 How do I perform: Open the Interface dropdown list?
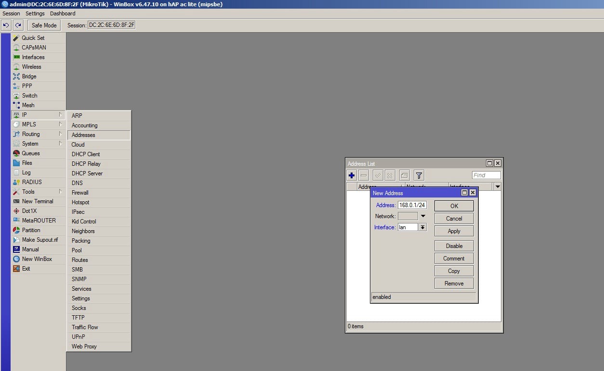click(422, 227)
